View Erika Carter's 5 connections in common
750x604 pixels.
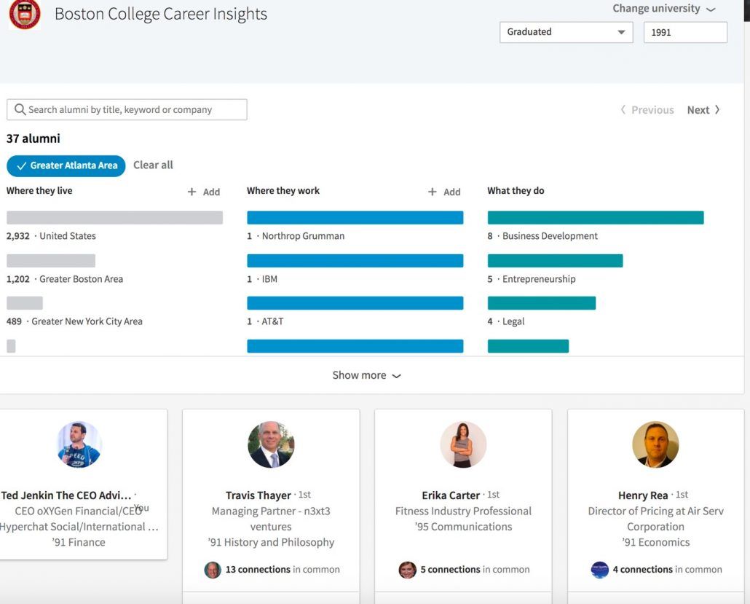(x=475, y=570)
